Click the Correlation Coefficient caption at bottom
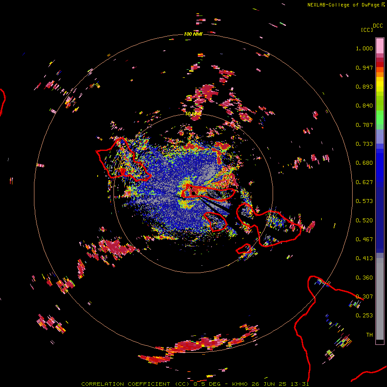The image size is (387, 387). [195, 384]
